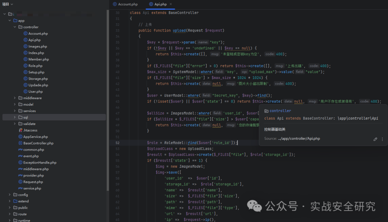The width and height of the screenshot is (388, 222).
Task: Expand the config folder
Action: (x=10, y=195)
